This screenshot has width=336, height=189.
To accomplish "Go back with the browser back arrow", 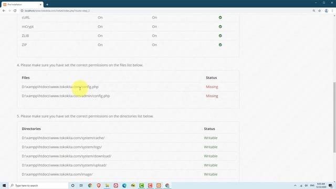I will (4, 10).
